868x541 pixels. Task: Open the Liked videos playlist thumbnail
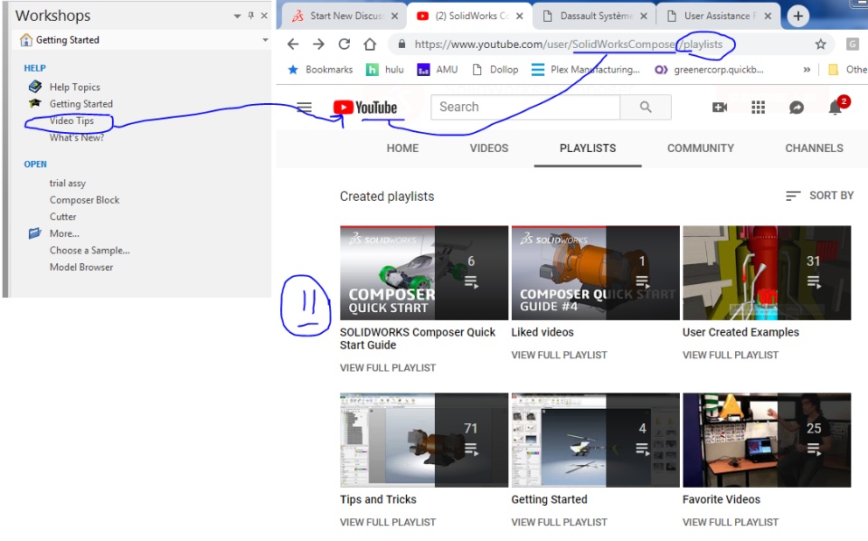[x=596, y=272]
